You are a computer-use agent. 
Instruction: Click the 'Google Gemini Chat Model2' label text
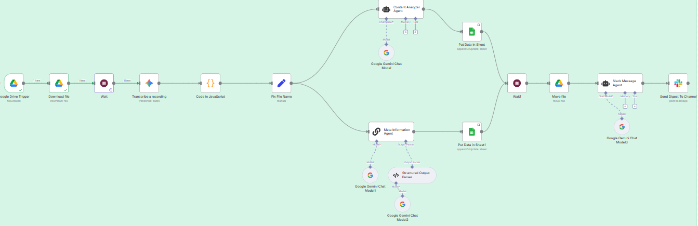tap(402, 218)
